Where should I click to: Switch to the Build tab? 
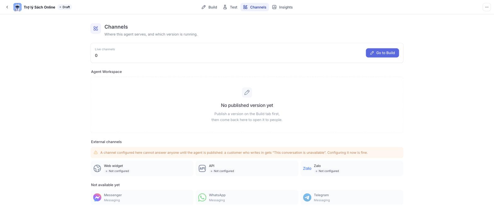coord(209,7)
